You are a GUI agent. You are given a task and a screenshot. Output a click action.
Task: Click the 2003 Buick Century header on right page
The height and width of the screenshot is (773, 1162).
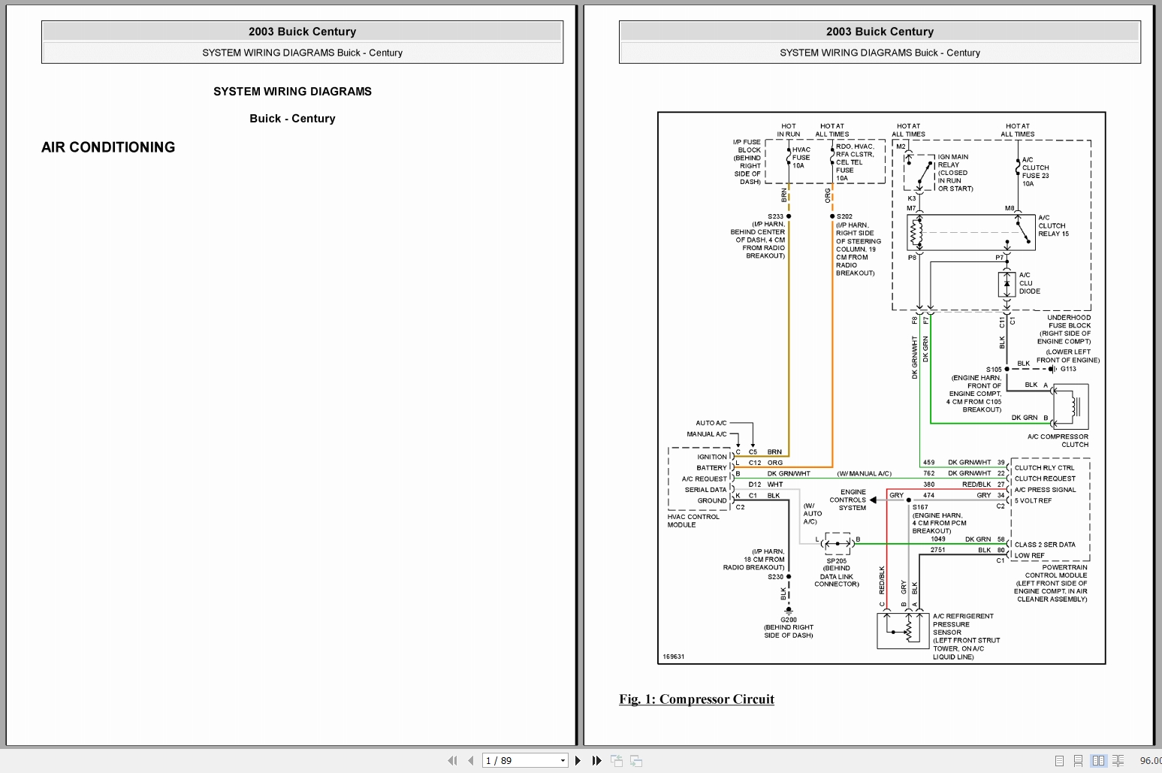tap(880, 32)
